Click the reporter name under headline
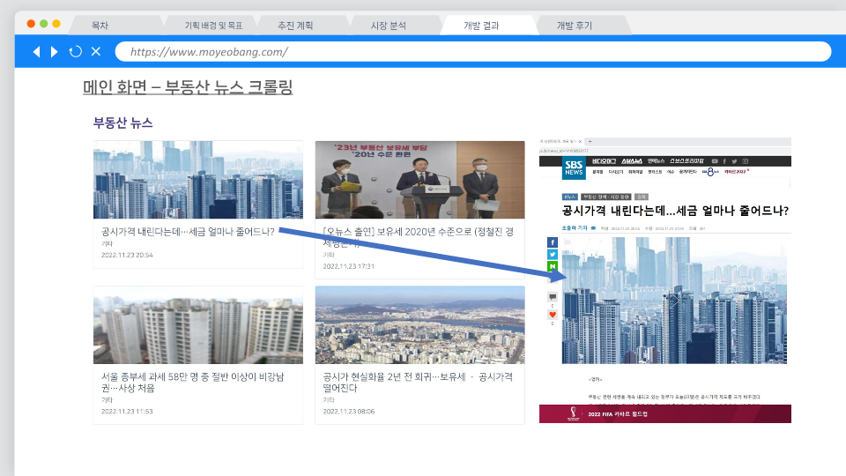Screen dimensions: 846x476 575,228
